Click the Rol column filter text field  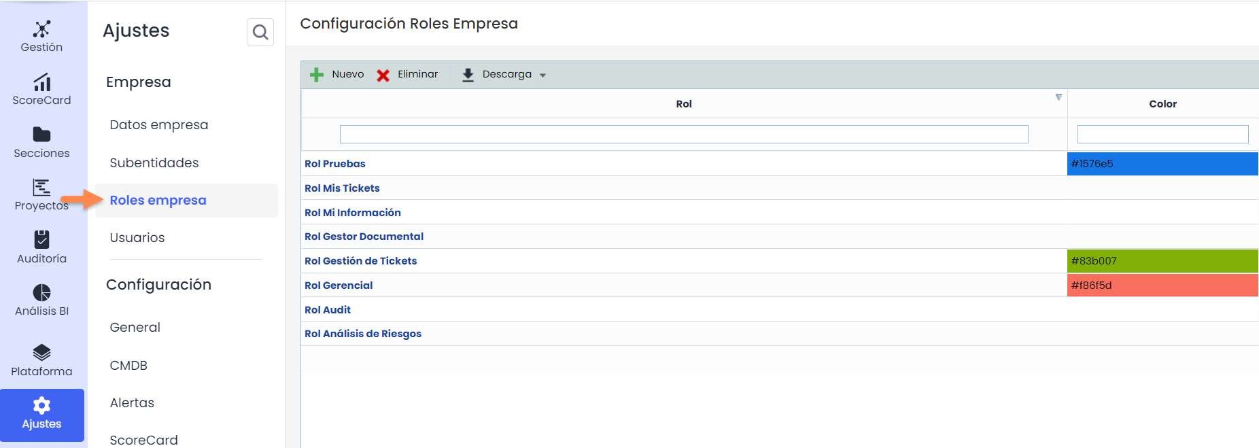tap(683, 135)
